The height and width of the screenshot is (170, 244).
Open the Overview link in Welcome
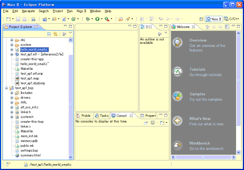tap(198, 40)
